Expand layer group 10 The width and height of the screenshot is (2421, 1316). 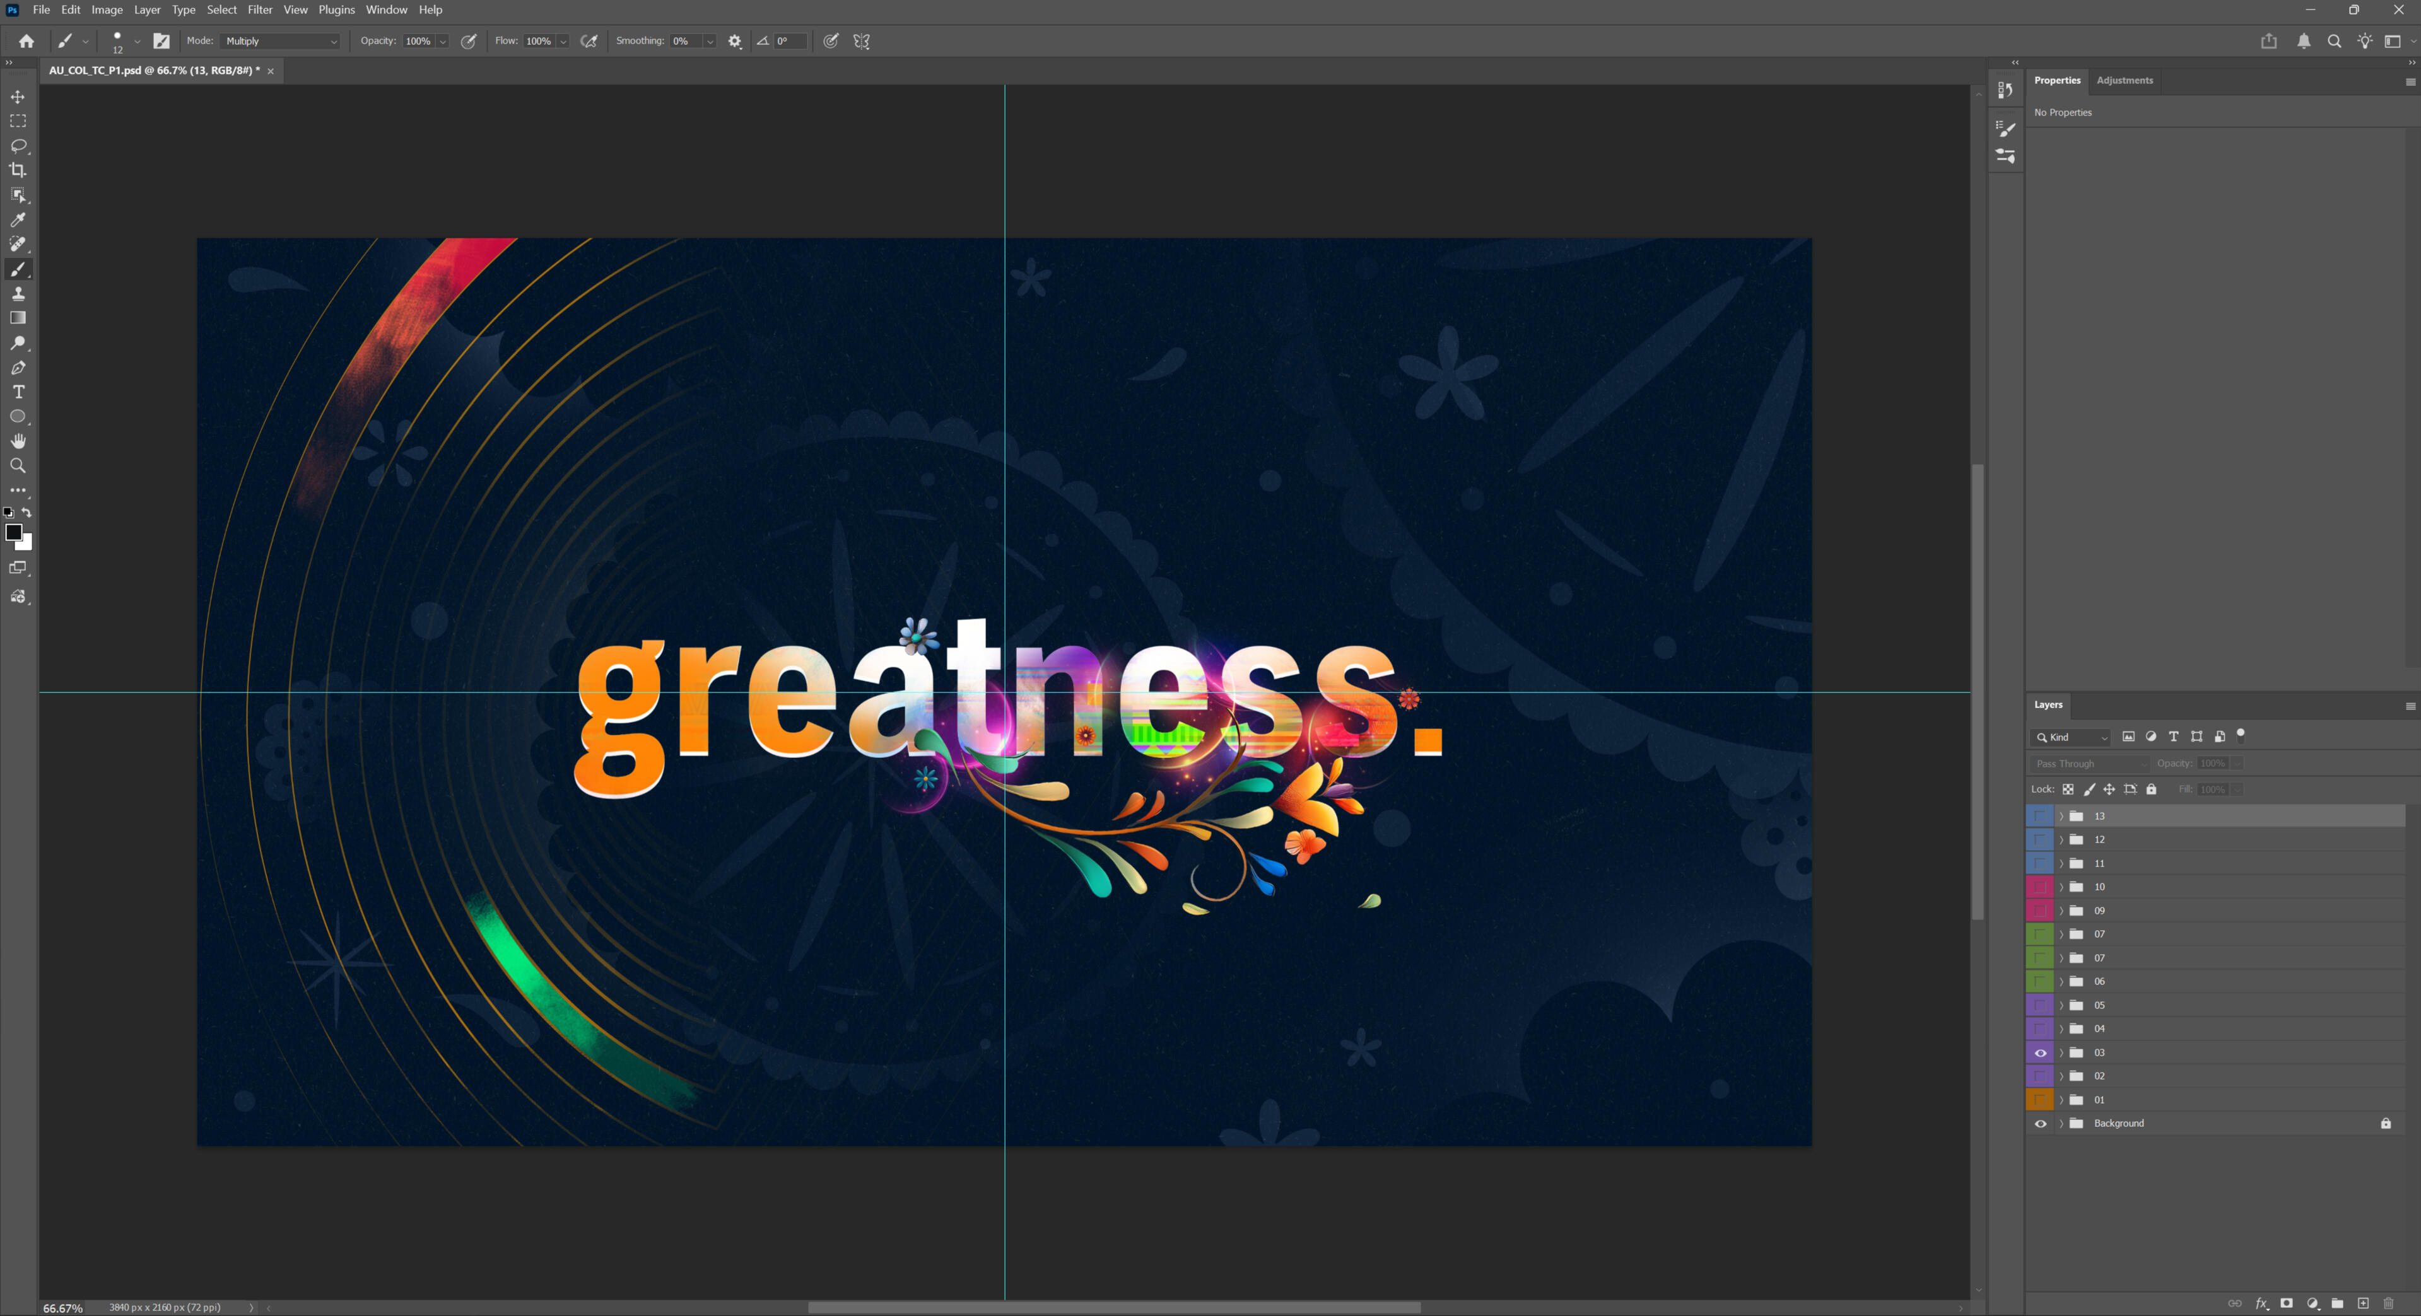pos(2061,887)
